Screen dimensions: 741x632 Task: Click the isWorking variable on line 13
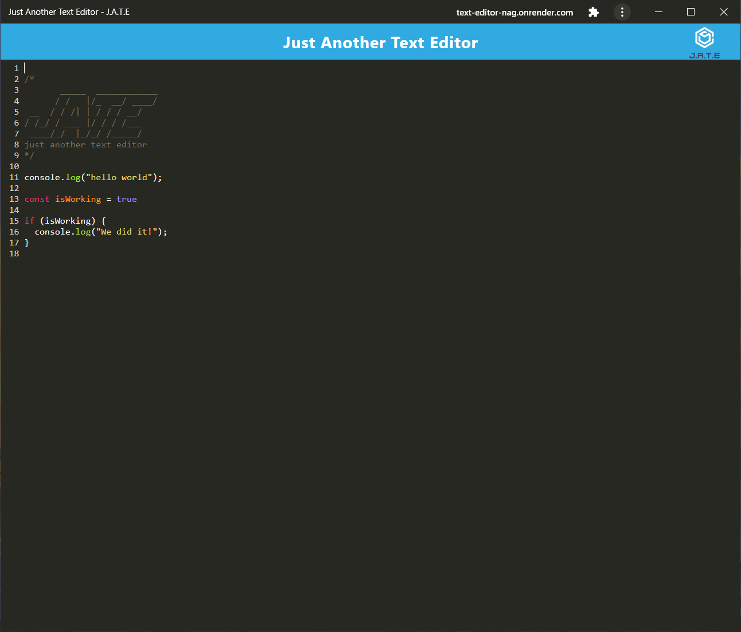coord(78,199)
